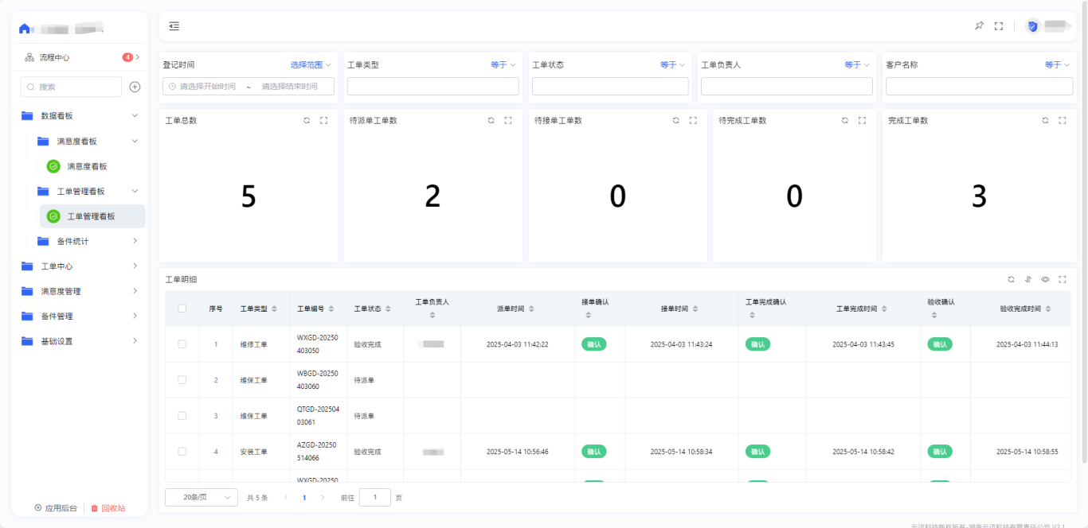Open 等于 operator dropdown for 工单类型
Screen dimensions: 1088x528
coord(503,64)
